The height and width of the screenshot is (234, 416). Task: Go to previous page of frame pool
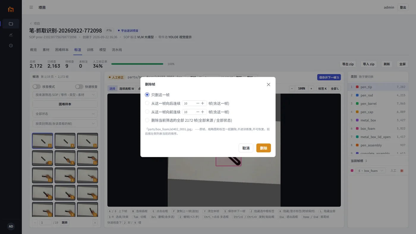(x=35, y=222)
